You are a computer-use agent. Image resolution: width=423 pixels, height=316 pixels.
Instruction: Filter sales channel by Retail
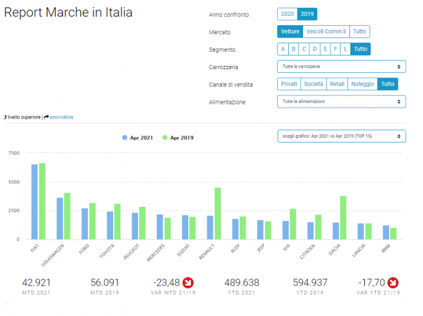coord(337,84)
